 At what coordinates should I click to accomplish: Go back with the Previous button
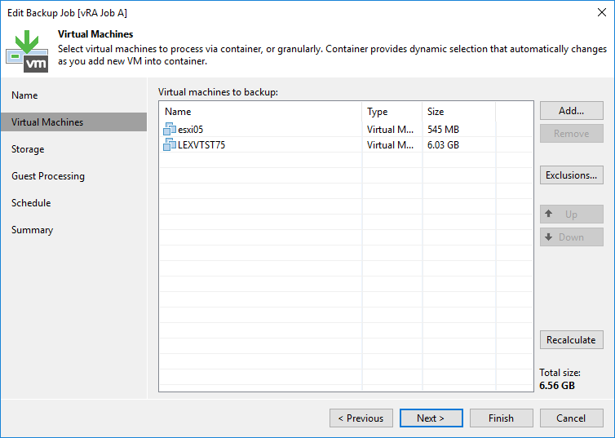coord(361,418)
